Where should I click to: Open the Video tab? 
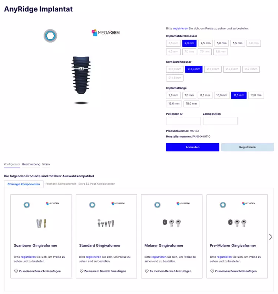pyautogui.click(x=46, y=164)
